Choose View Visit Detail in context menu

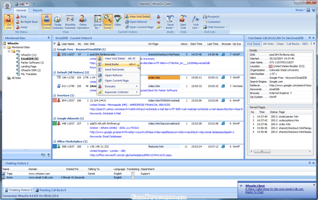coord(118,59)
